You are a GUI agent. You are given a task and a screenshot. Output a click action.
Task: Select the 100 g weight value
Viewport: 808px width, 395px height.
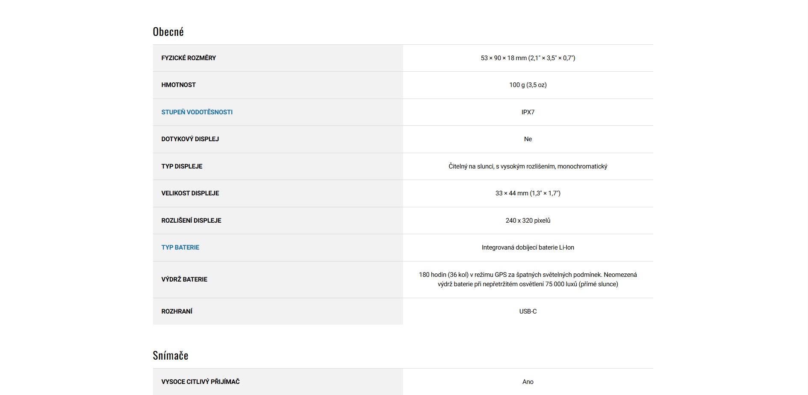(528, 85)
